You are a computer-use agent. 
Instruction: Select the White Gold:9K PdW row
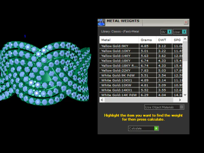coord(141,75)
